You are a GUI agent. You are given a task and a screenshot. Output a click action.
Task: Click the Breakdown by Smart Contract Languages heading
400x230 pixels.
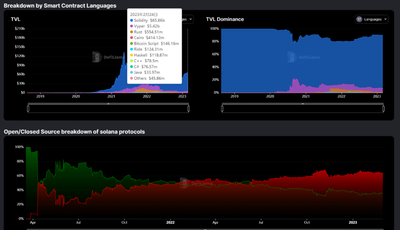pyautogui.click(x=60, y=6)
